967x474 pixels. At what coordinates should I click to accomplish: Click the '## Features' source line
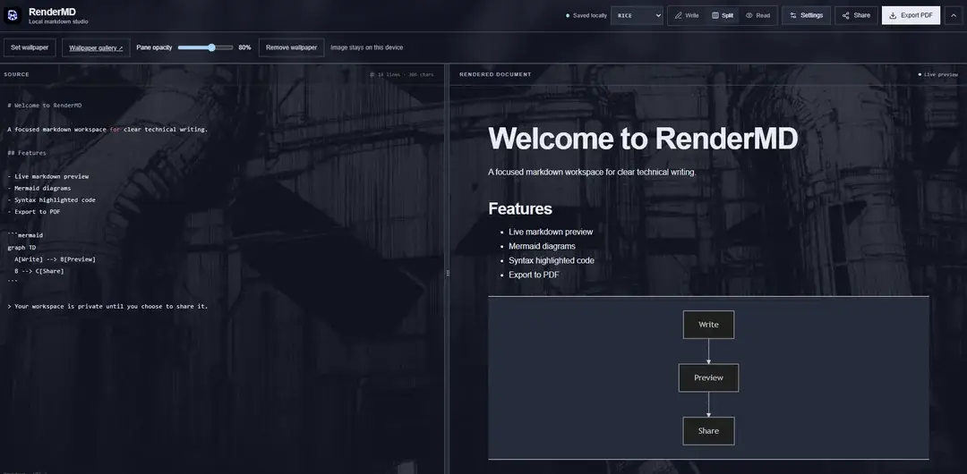27,153
